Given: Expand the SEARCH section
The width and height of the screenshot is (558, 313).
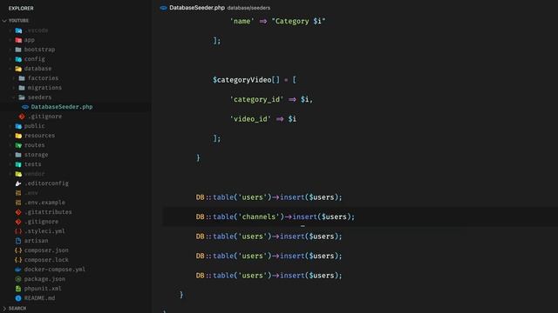Looking at the screenshot, I should [4, 309].
